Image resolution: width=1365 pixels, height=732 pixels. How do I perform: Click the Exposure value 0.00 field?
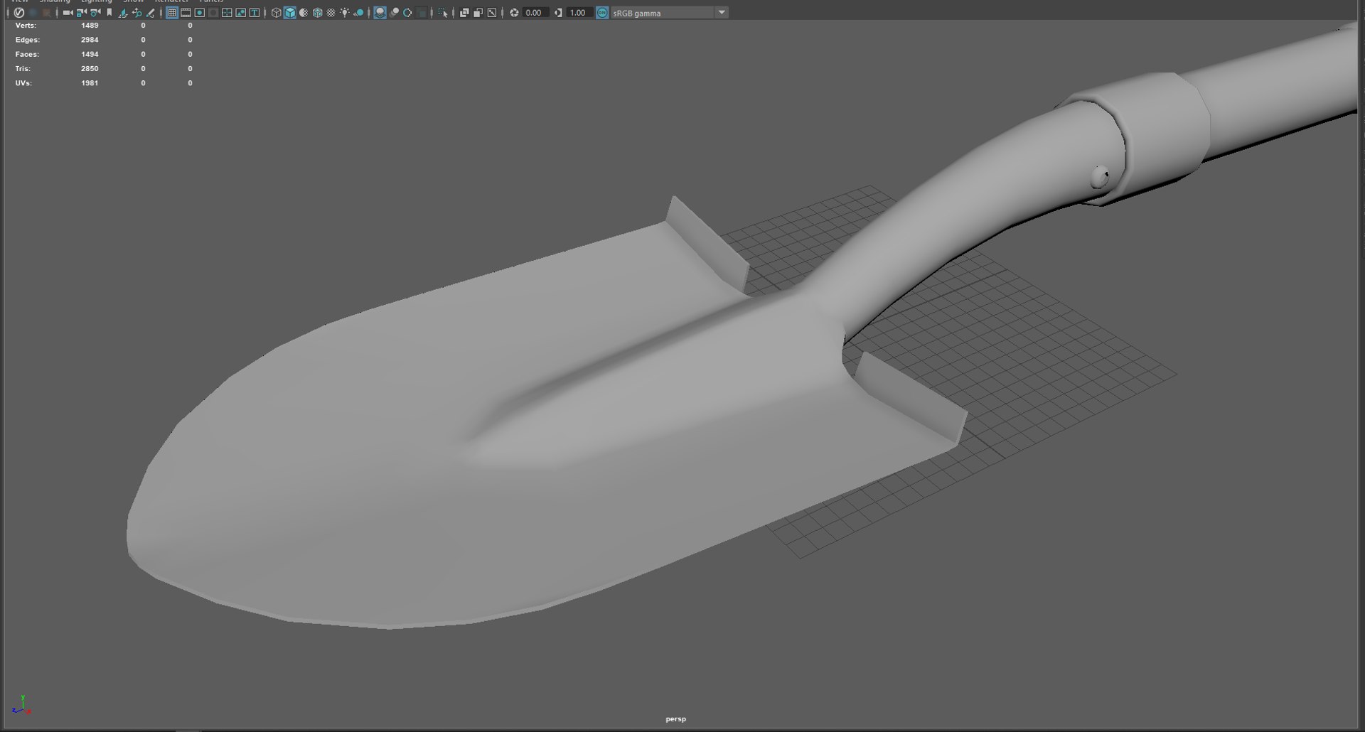point(535,13)
